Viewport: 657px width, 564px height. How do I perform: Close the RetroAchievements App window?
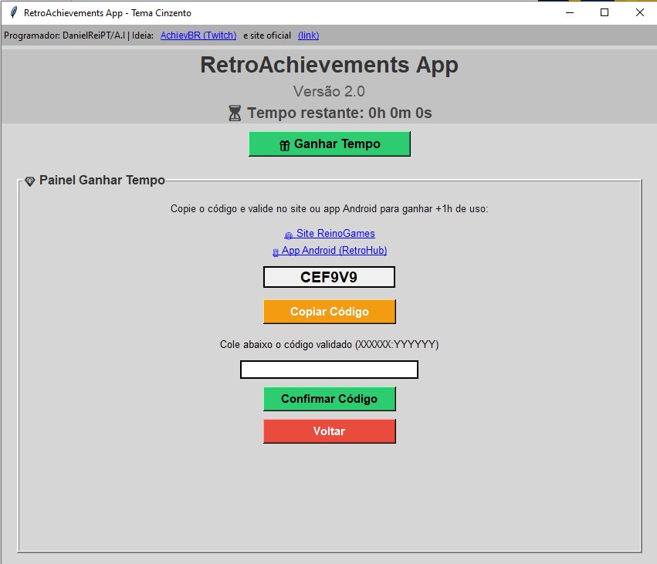coord(640,12)
